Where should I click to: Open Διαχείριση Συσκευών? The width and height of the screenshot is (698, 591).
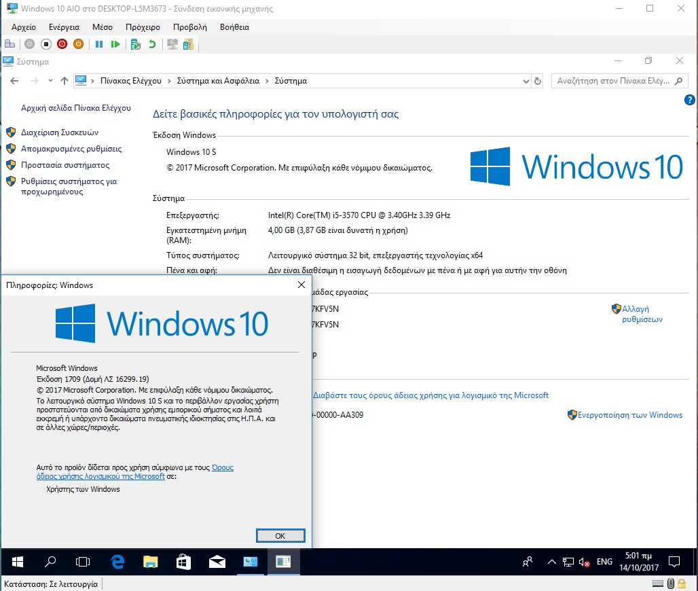(60, 132)
